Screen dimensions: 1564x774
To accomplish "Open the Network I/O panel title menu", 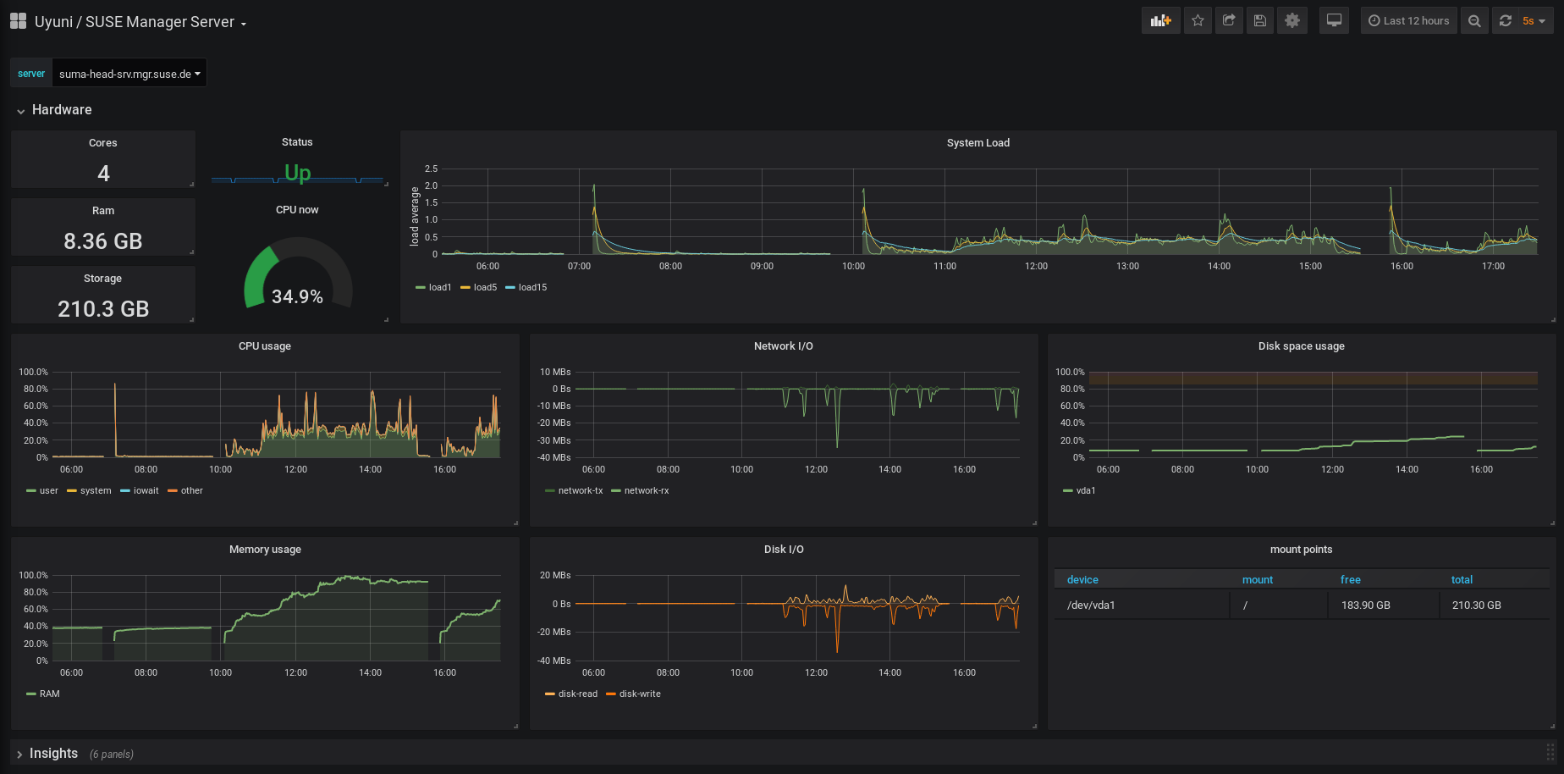I will coord(784,346).
